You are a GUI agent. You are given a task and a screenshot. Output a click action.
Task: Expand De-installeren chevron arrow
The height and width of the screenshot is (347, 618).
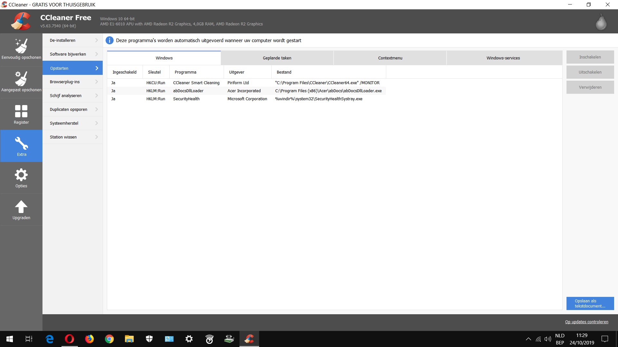coord(97,40)
